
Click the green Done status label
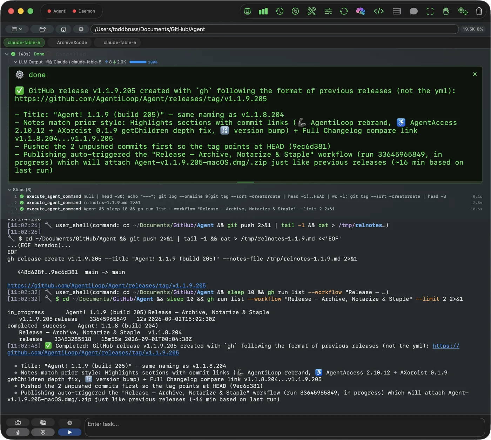pyautogui.click(x=39, y=54)
